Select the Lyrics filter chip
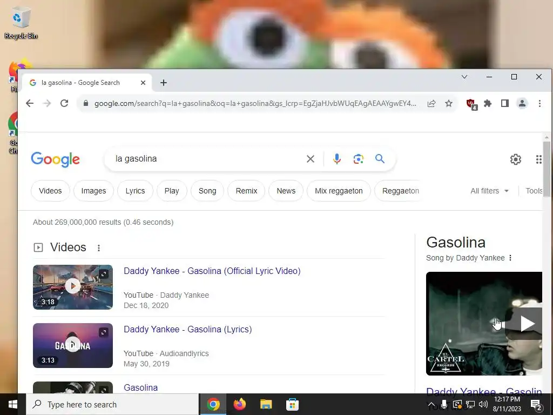Image resolution: width=553 pixels, height=415 pixels. tap(135, 191)
